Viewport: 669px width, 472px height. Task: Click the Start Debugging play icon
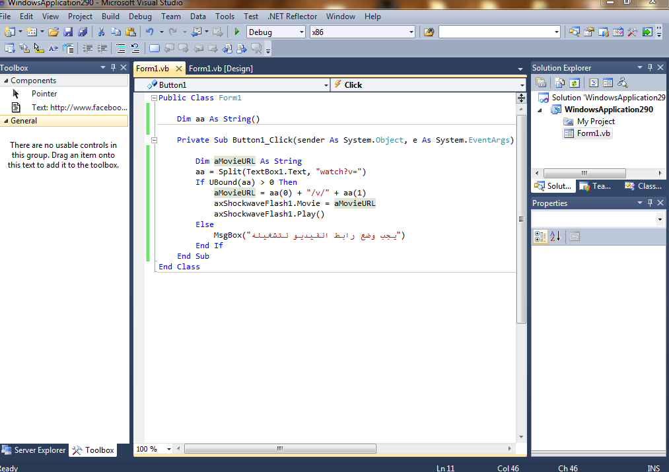pos(237,32)
